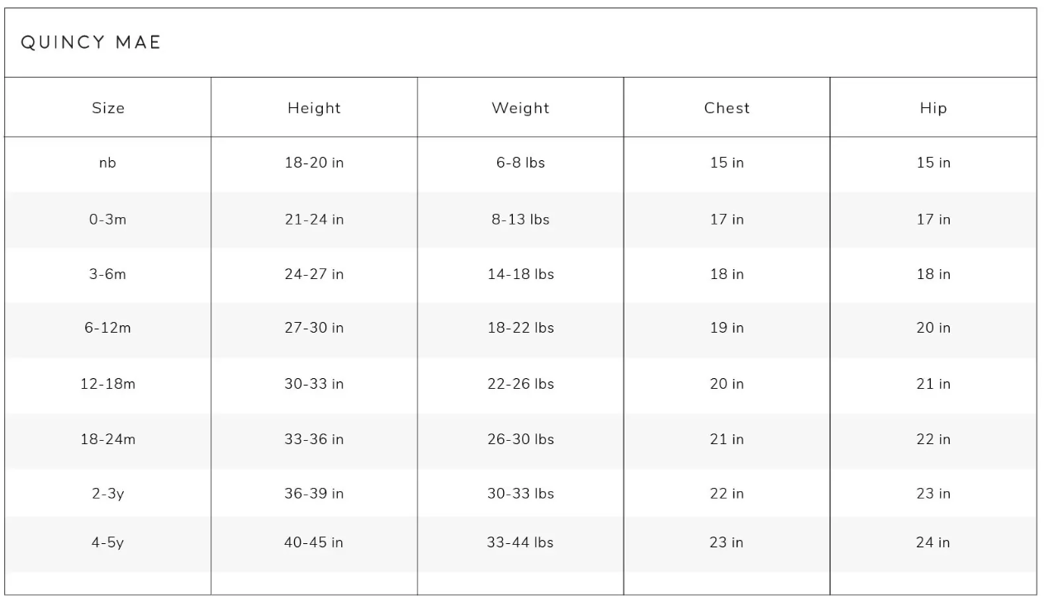Click the 3-6m size cell
Image resolution: width=1044 pixels, height=601 pixels.
point(108,274)
